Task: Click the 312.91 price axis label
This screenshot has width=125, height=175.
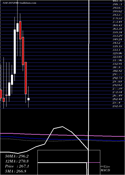Action: (x=117, y=64)
